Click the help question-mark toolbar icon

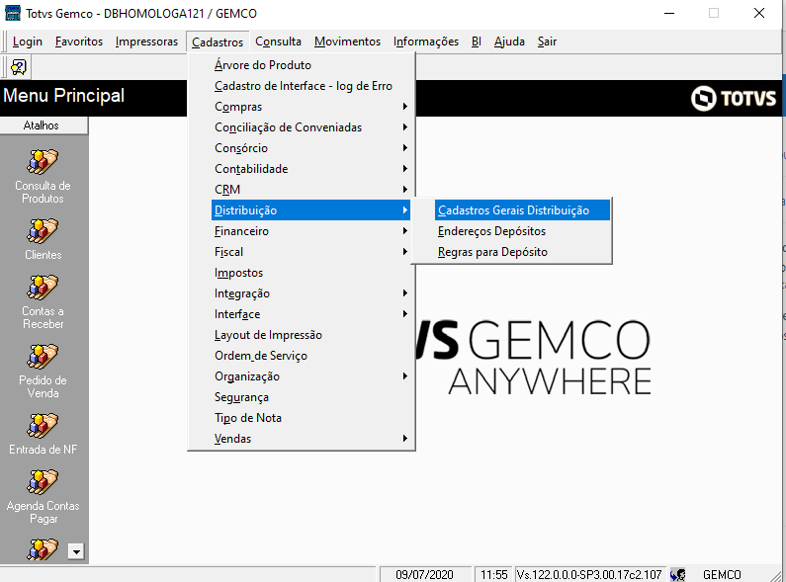click(19, 67)
